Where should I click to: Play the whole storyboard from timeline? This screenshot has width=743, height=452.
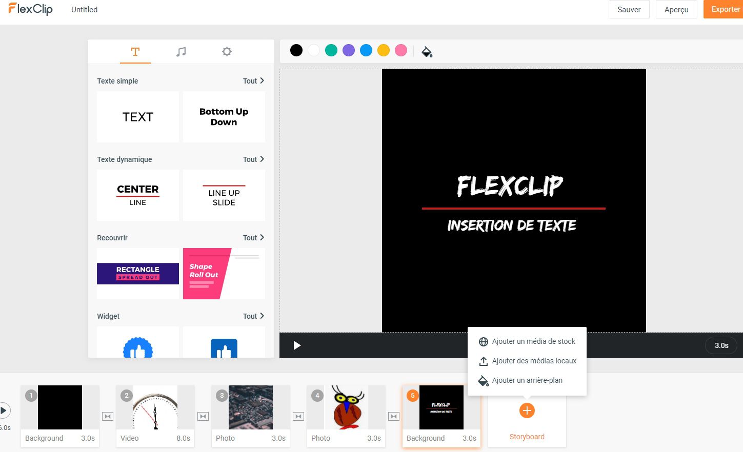point(4,410)
